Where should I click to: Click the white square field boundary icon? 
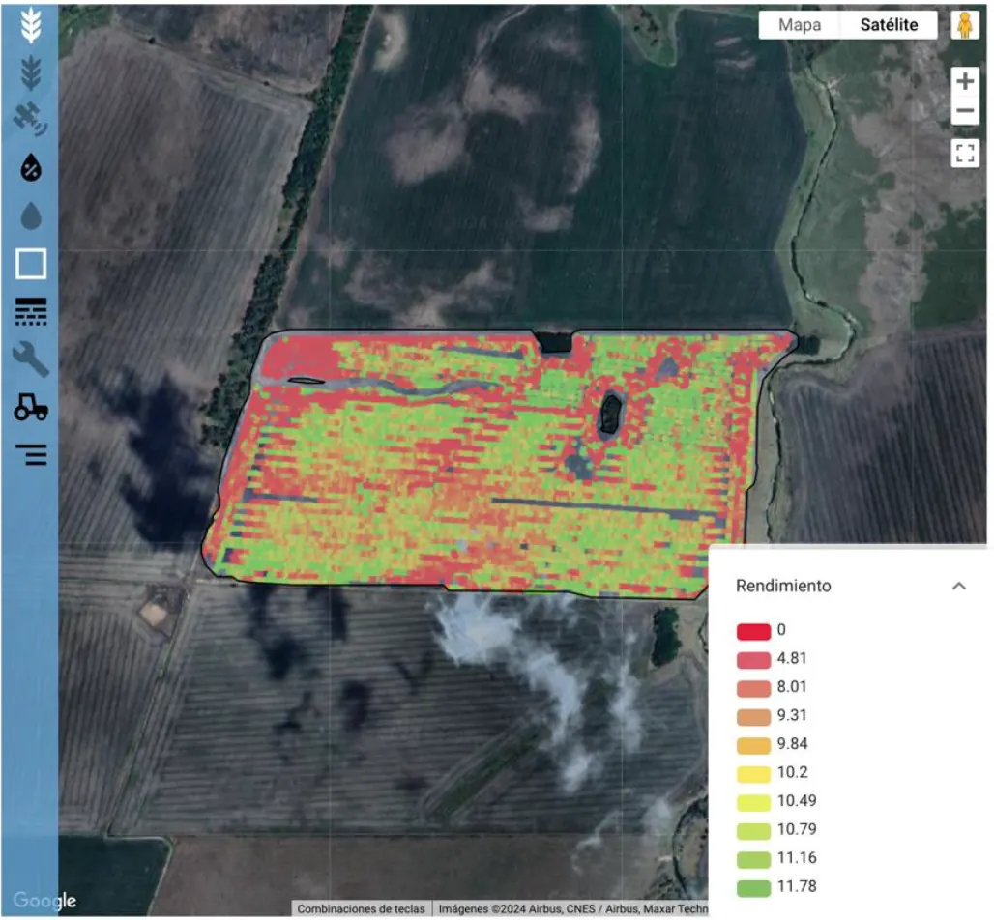pos(30,264)
